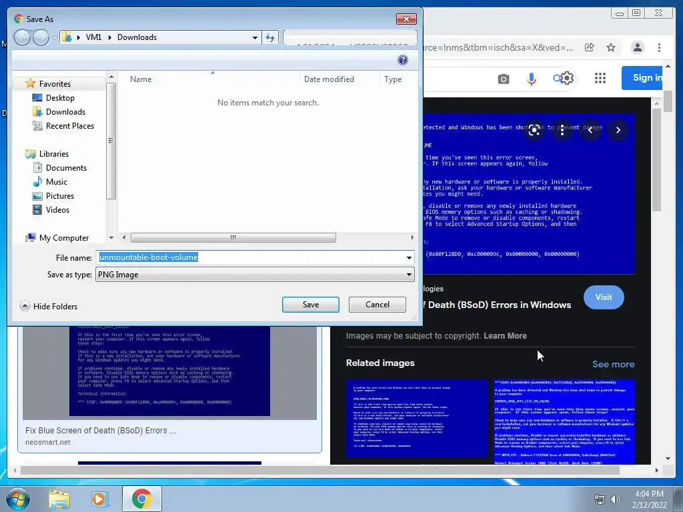Click Downloads in the path breadcrumb
683x512 pixels.
(x=137, y=37)
